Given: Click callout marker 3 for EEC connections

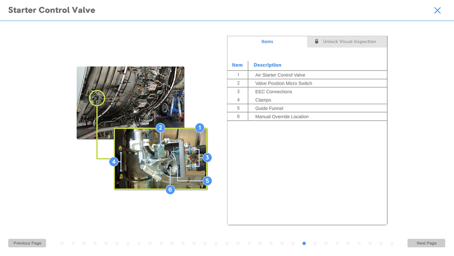Looking at the screenshot, I should [x=207, y=158].
